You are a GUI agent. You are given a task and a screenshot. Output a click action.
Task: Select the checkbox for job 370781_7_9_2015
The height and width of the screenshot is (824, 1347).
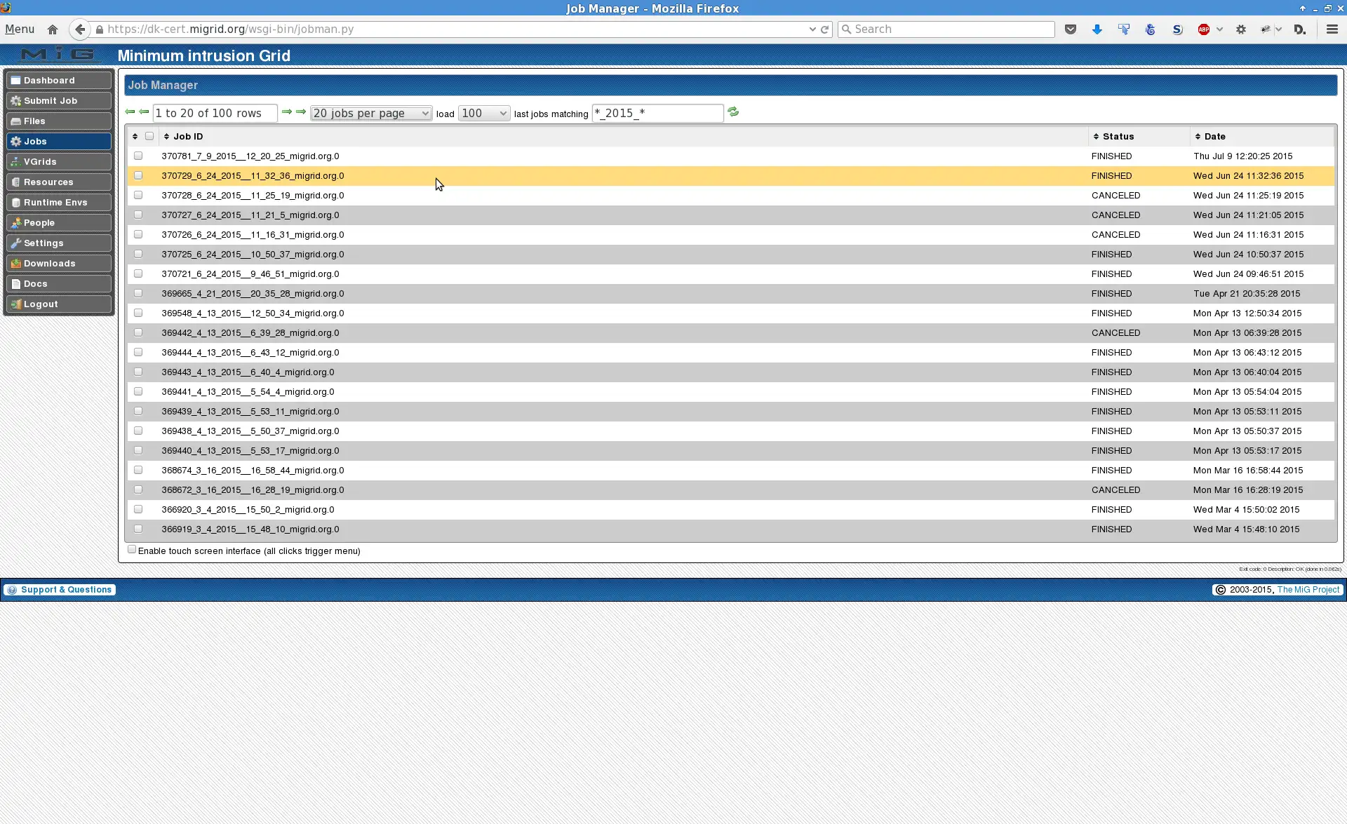click(138, 156)
